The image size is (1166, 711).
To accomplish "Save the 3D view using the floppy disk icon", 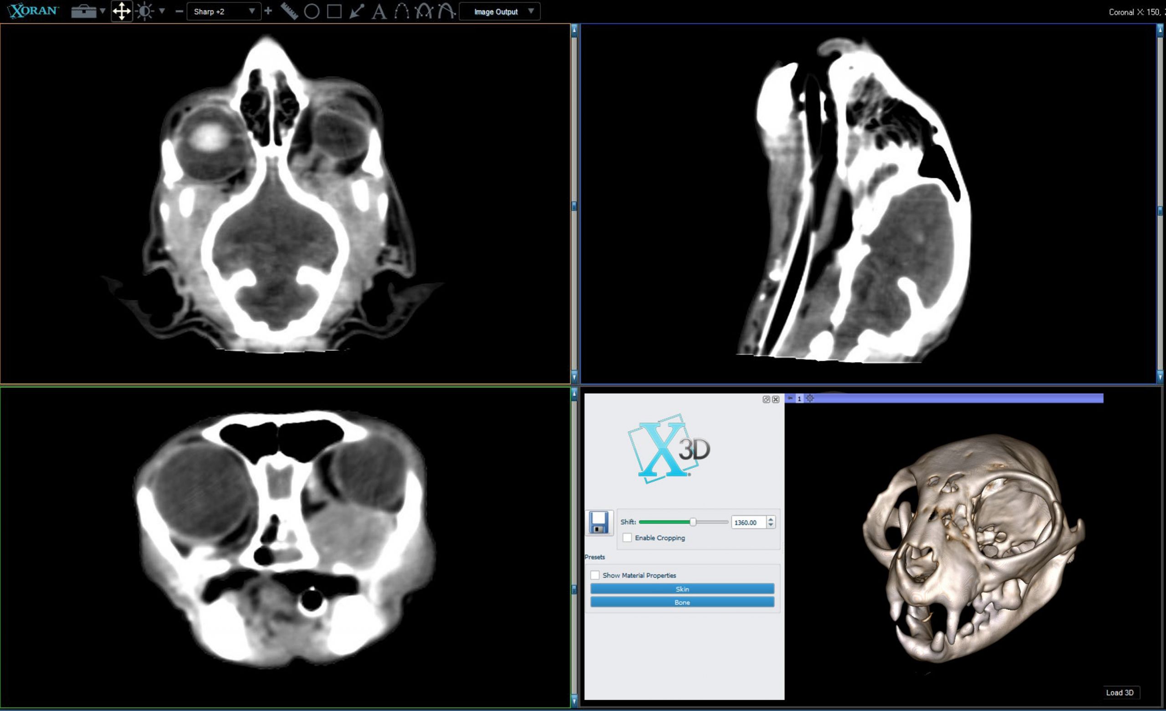I will [599, 522].
